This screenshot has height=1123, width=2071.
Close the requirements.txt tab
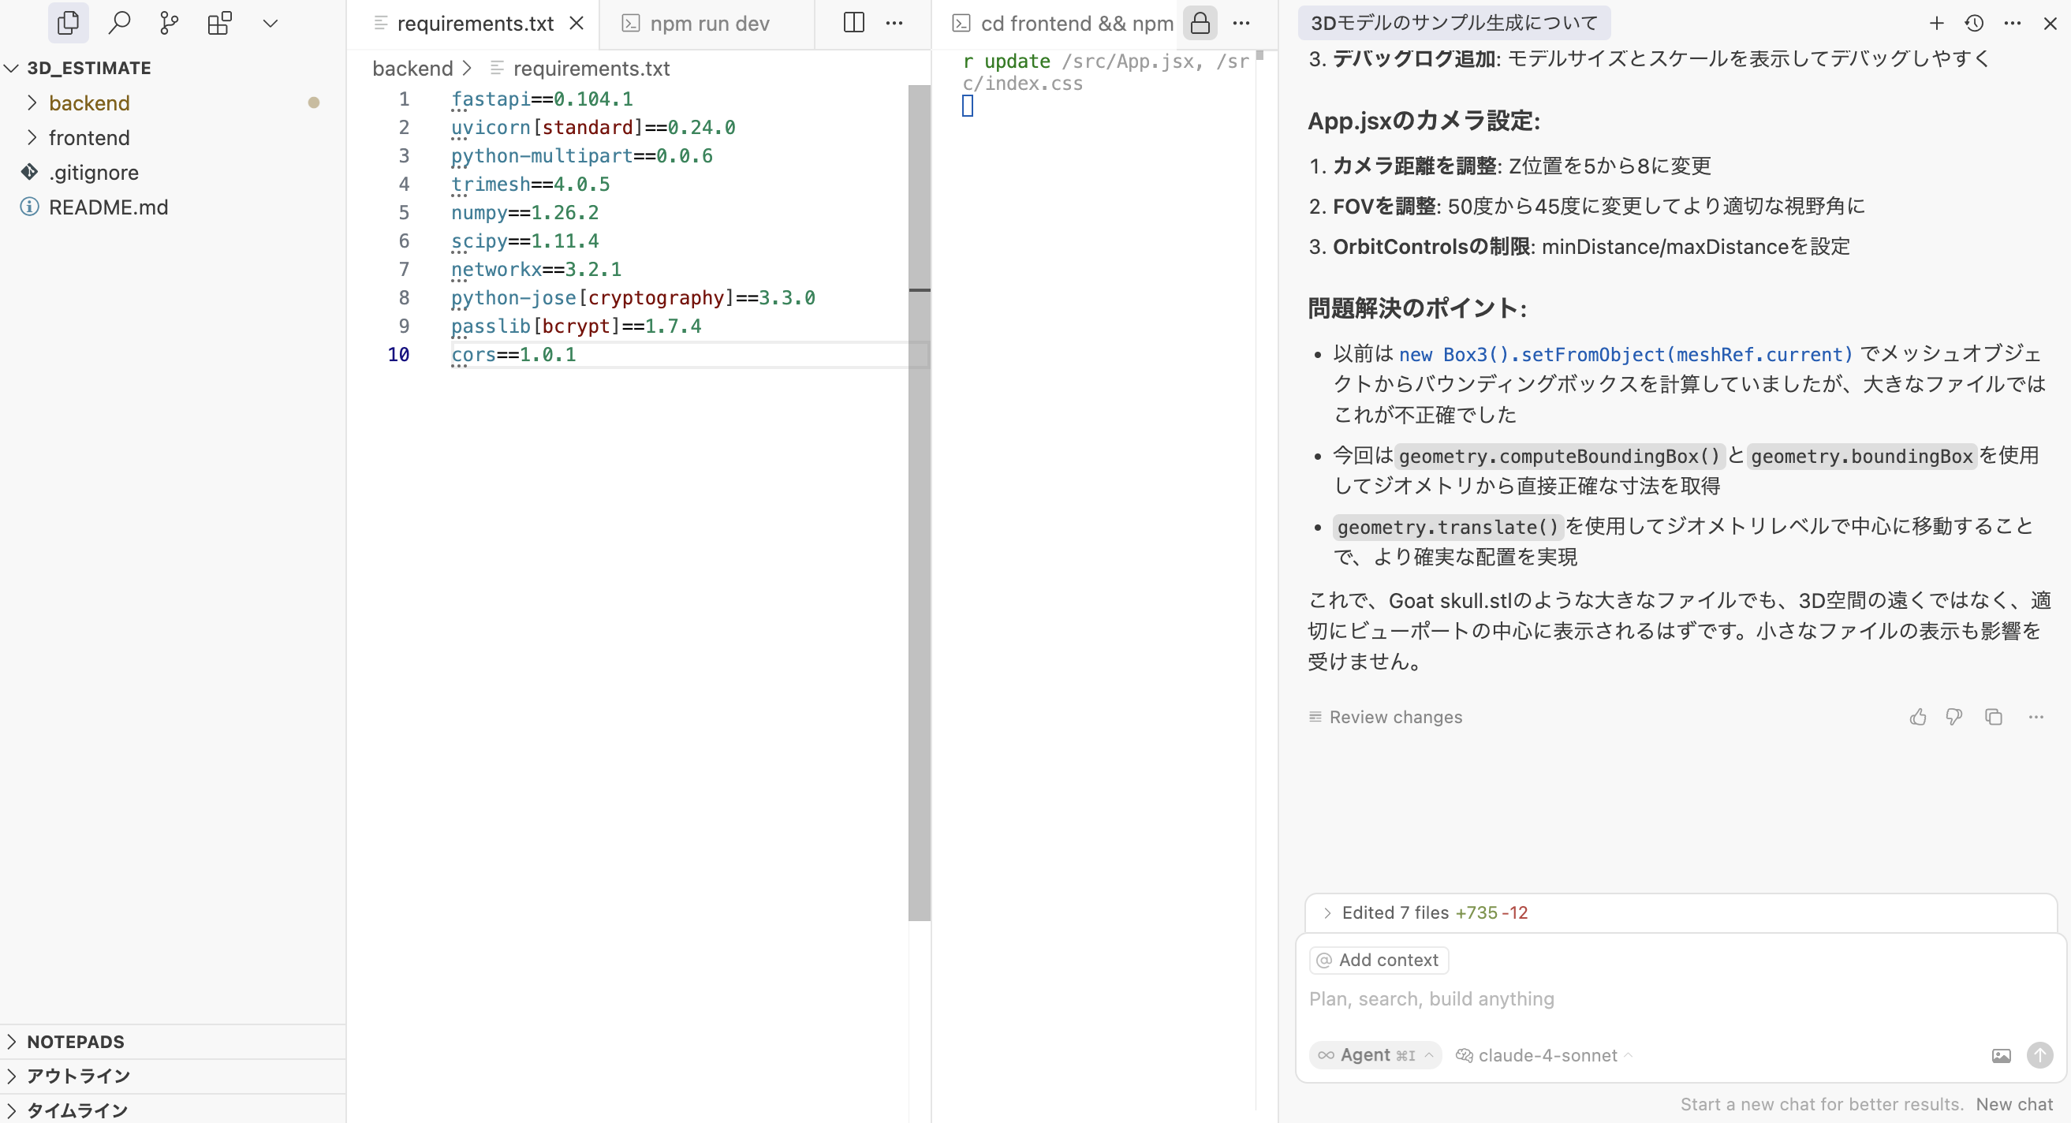click(x=577, y=24)
